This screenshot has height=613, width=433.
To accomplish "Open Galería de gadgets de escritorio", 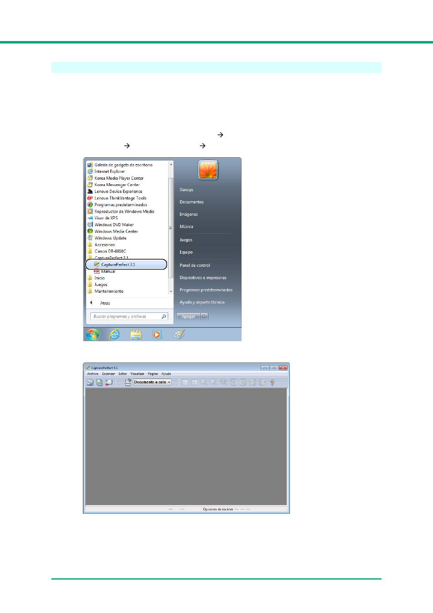I will (120, 165).
